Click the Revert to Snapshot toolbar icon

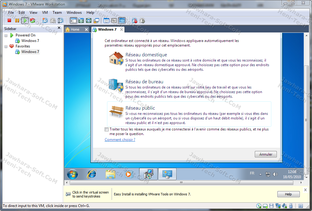pyautogui.click(x=53, y=20)
